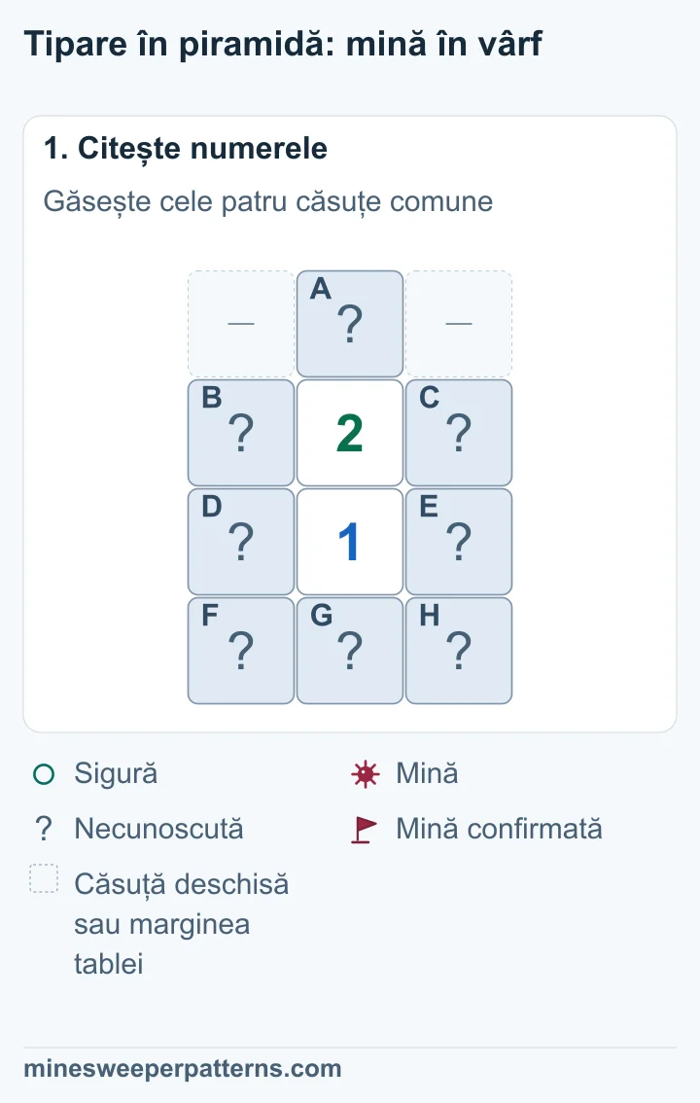Click the top-right dashed empty cell
Viewport: 700px width, 1103px height.
coord(459,324)
